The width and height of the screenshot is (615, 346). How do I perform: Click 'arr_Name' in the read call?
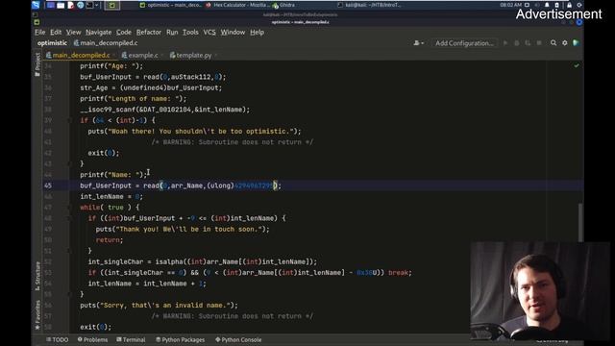[x=186, y=185]
